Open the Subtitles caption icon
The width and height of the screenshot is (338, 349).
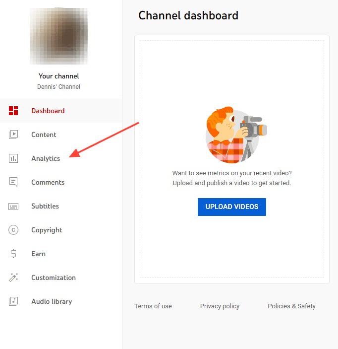(x=13, y=207)
